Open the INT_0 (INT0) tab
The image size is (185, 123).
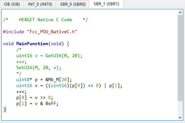[40, 4]
